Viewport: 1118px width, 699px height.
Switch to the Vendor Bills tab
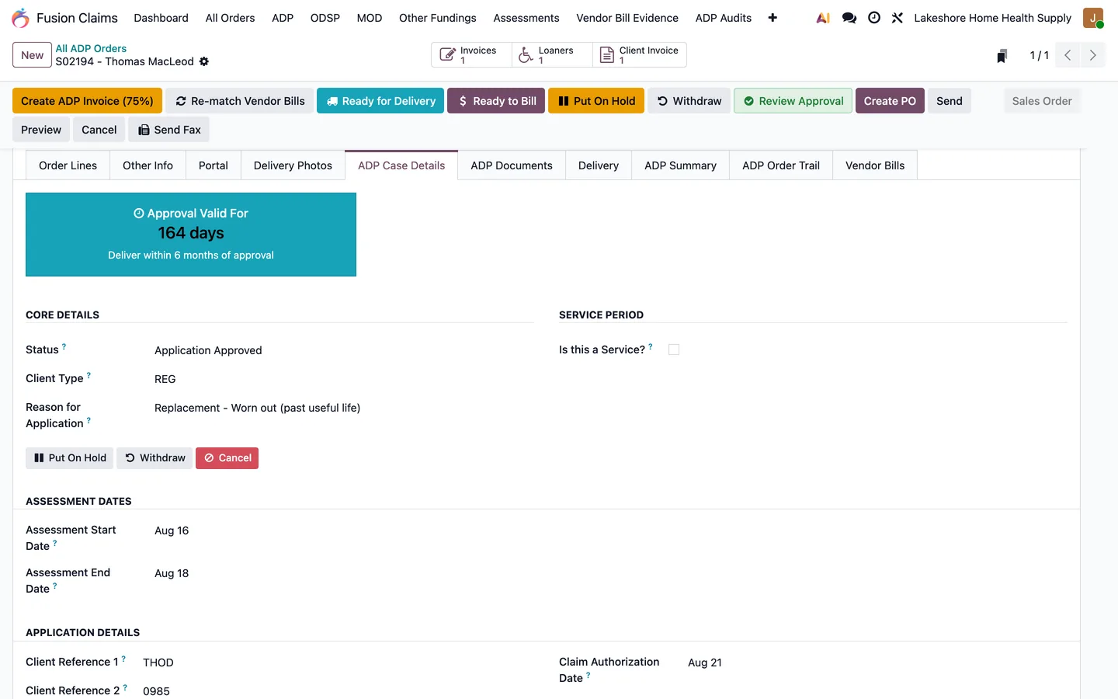click(875, 165)
